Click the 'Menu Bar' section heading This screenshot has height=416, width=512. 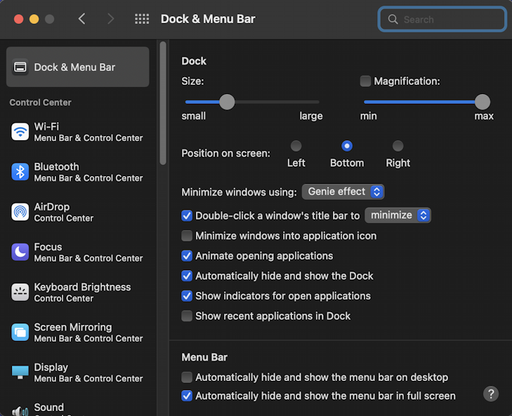coord(204,357)
